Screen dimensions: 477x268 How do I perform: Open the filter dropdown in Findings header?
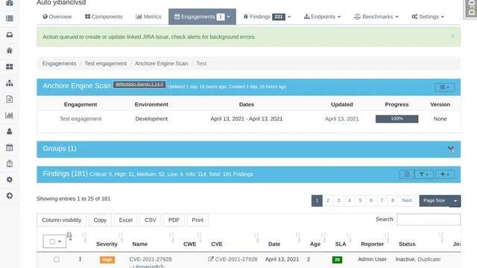(424, 174)
